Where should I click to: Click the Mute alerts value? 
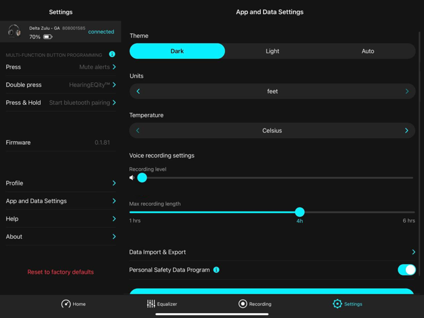[94, 67]
